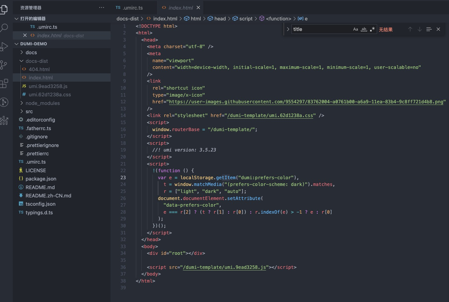Open the Source Control view
Screen dimensions: 449x302
4,65
